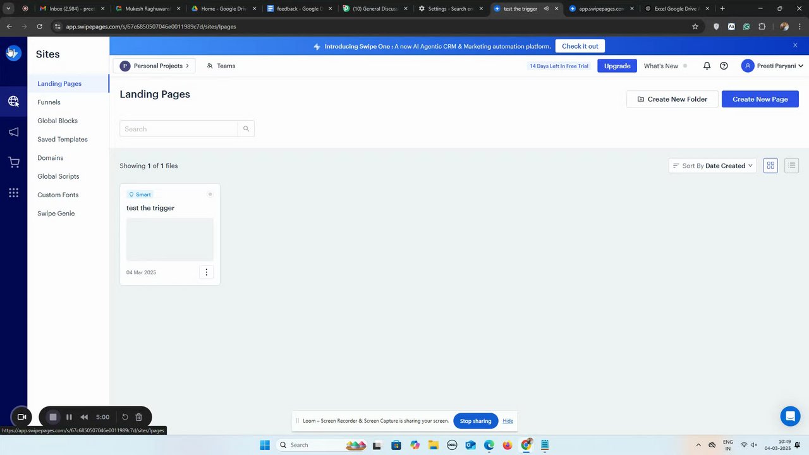
Task: Stop the Loom recording
Action: (x=53, y=417)
